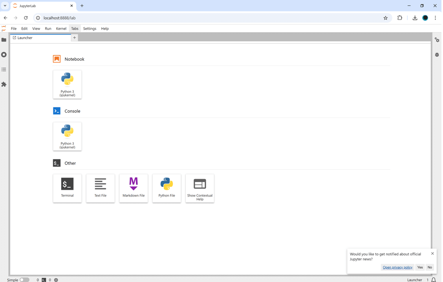This screenshot has width=443, height=282.
Task: Open the Settings menu
Action: pos(90,29)
